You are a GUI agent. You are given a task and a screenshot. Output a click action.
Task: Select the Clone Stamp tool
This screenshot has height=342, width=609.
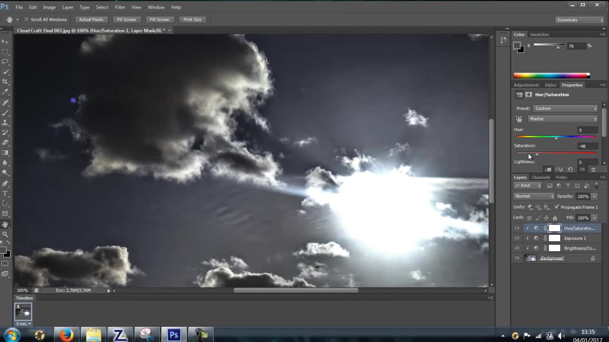click(x=5, y=123)
